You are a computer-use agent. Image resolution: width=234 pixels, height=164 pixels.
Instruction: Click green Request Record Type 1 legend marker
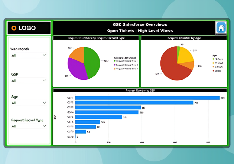[115, 61]
